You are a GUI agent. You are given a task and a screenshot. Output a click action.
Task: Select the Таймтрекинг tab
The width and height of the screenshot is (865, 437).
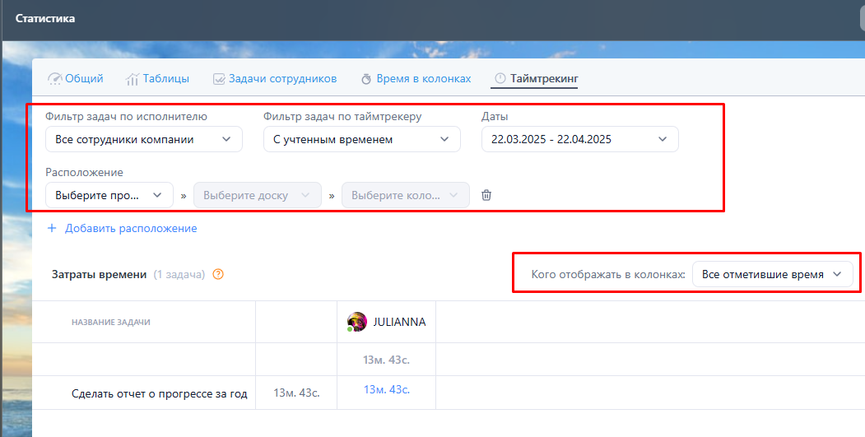[537, 78]
